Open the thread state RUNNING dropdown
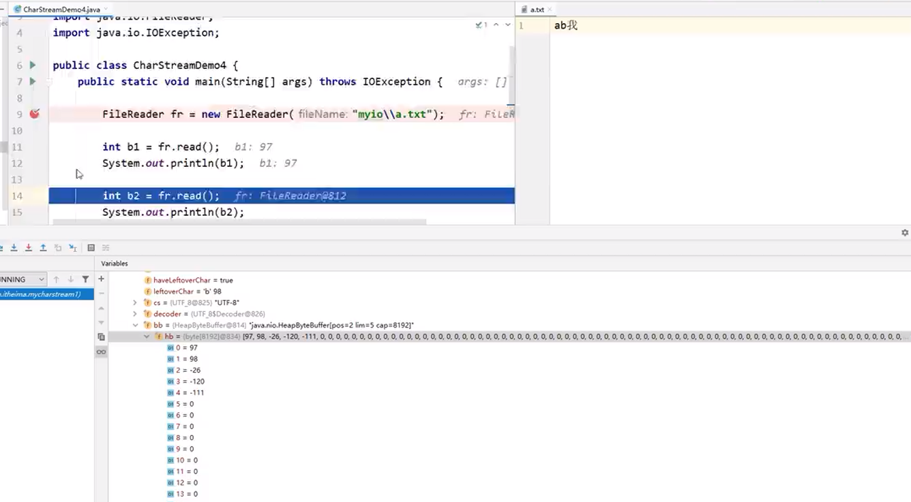This screenshot has width=911, height=502. 23,279
